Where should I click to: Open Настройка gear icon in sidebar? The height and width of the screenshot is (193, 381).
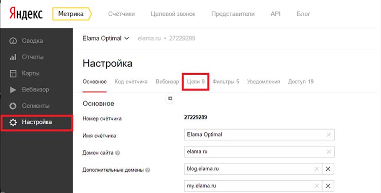point(13,122)
